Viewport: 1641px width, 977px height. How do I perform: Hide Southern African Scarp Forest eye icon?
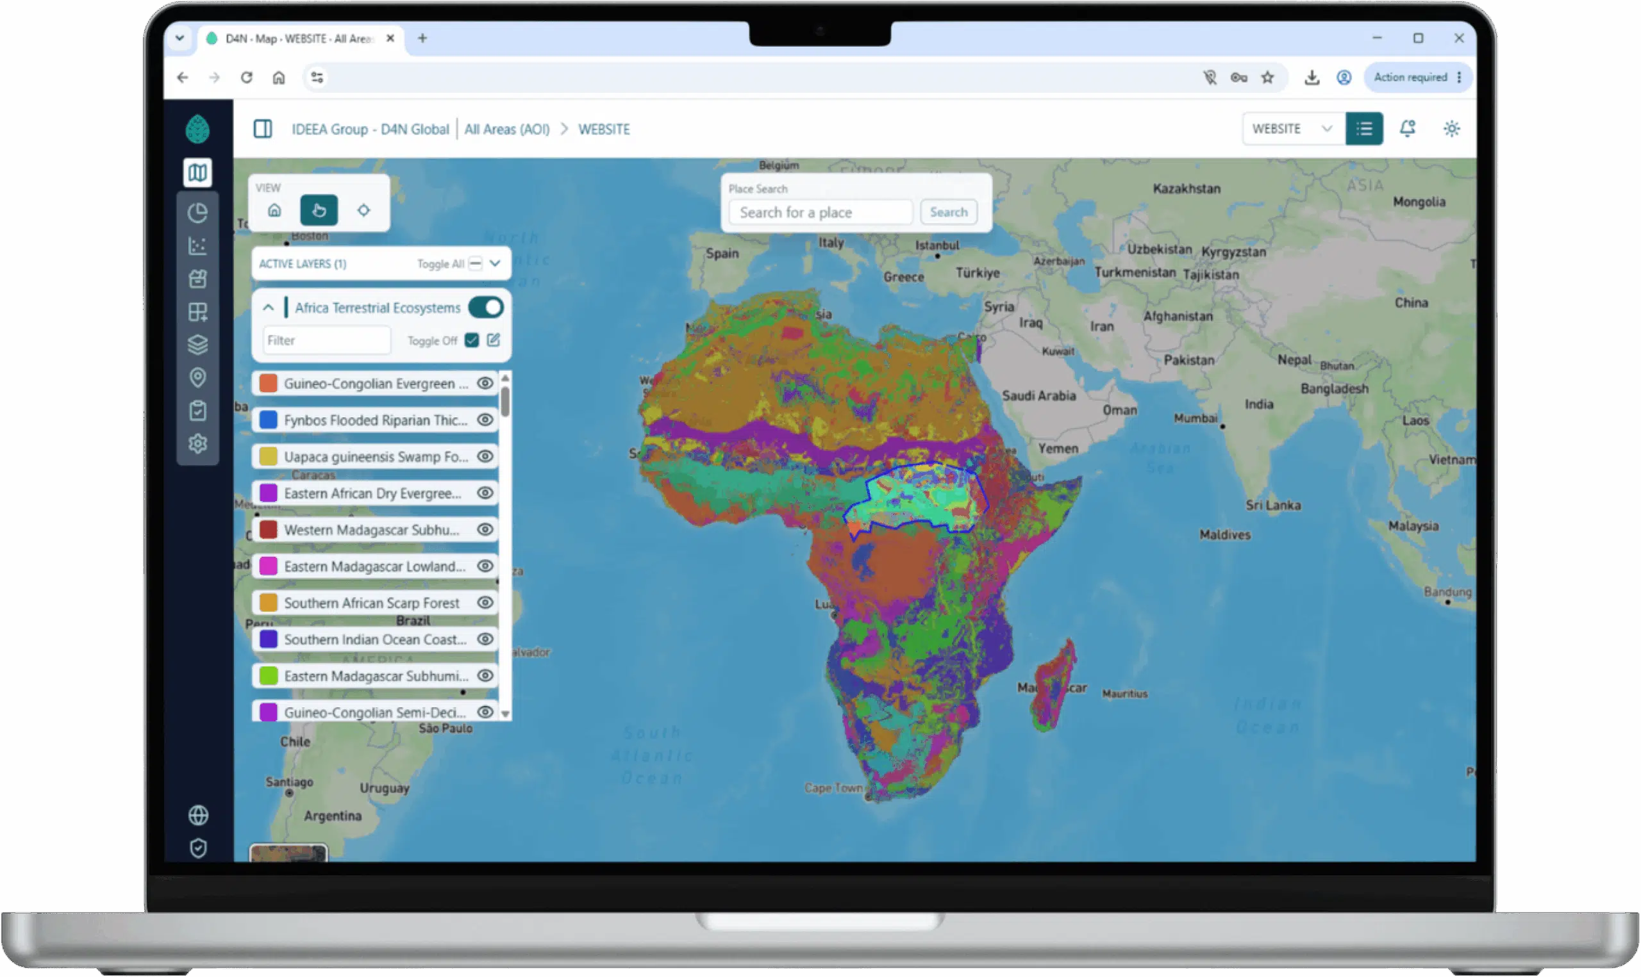tap(486, 603)
